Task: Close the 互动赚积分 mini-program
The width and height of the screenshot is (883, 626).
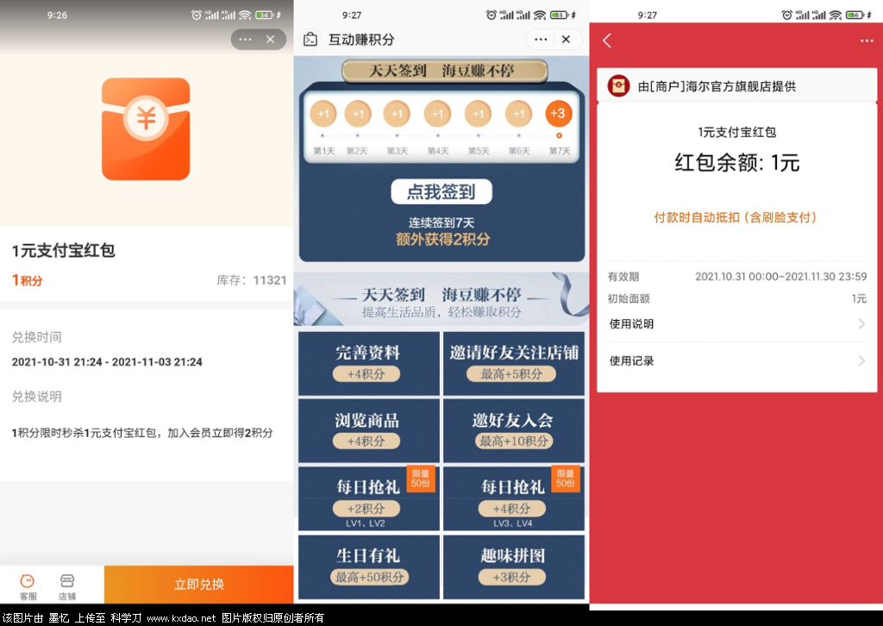Action: (x=566, y=40)
